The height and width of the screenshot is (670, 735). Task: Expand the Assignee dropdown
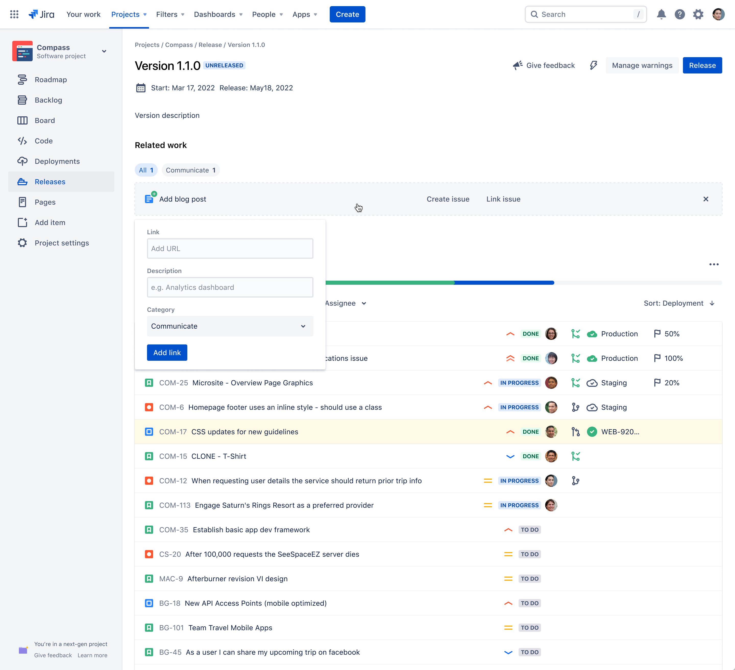point(345,303)
